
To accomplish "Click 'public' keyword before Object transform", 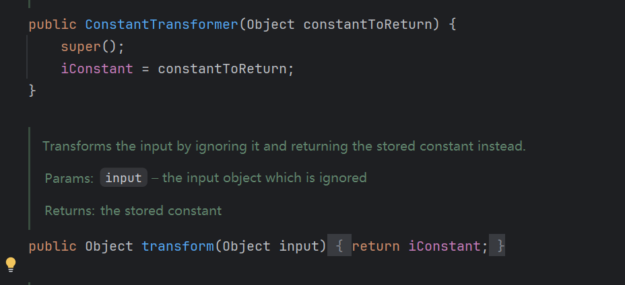I will [53, 246].
